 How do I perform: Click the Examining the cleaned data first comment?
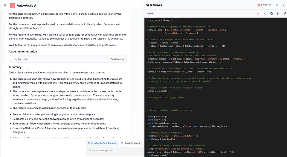[165, 133]
